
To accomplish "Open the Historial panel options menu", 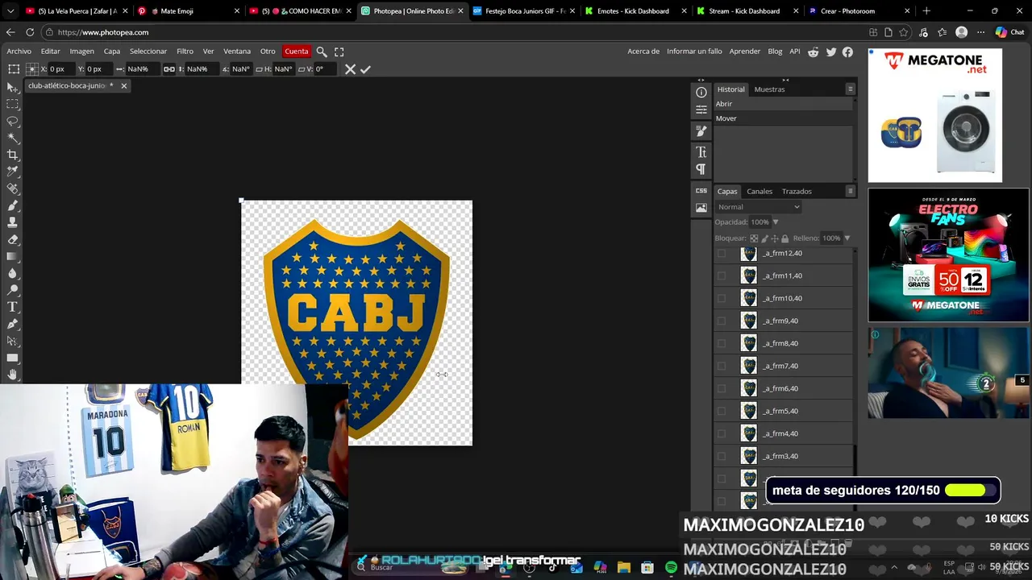I will pos(850,89).
